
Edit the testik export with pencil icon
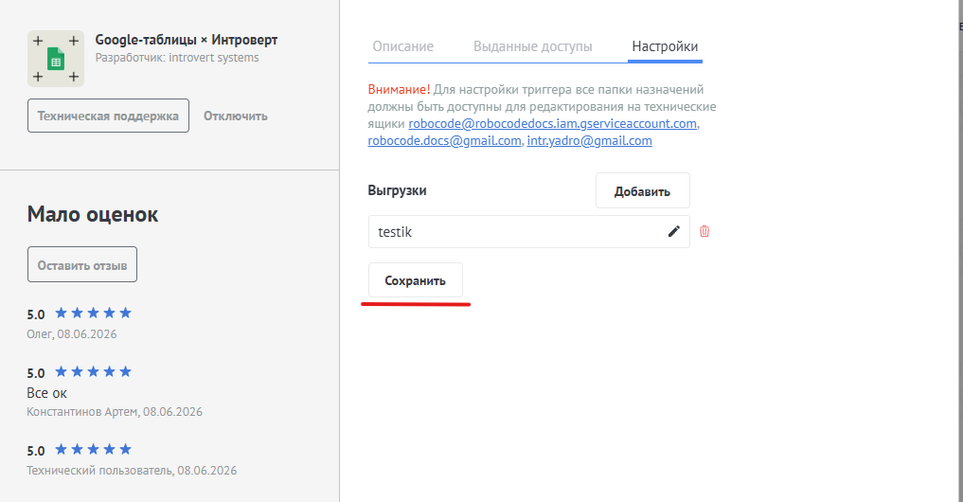pyautogui.click(x=674, y=232)
